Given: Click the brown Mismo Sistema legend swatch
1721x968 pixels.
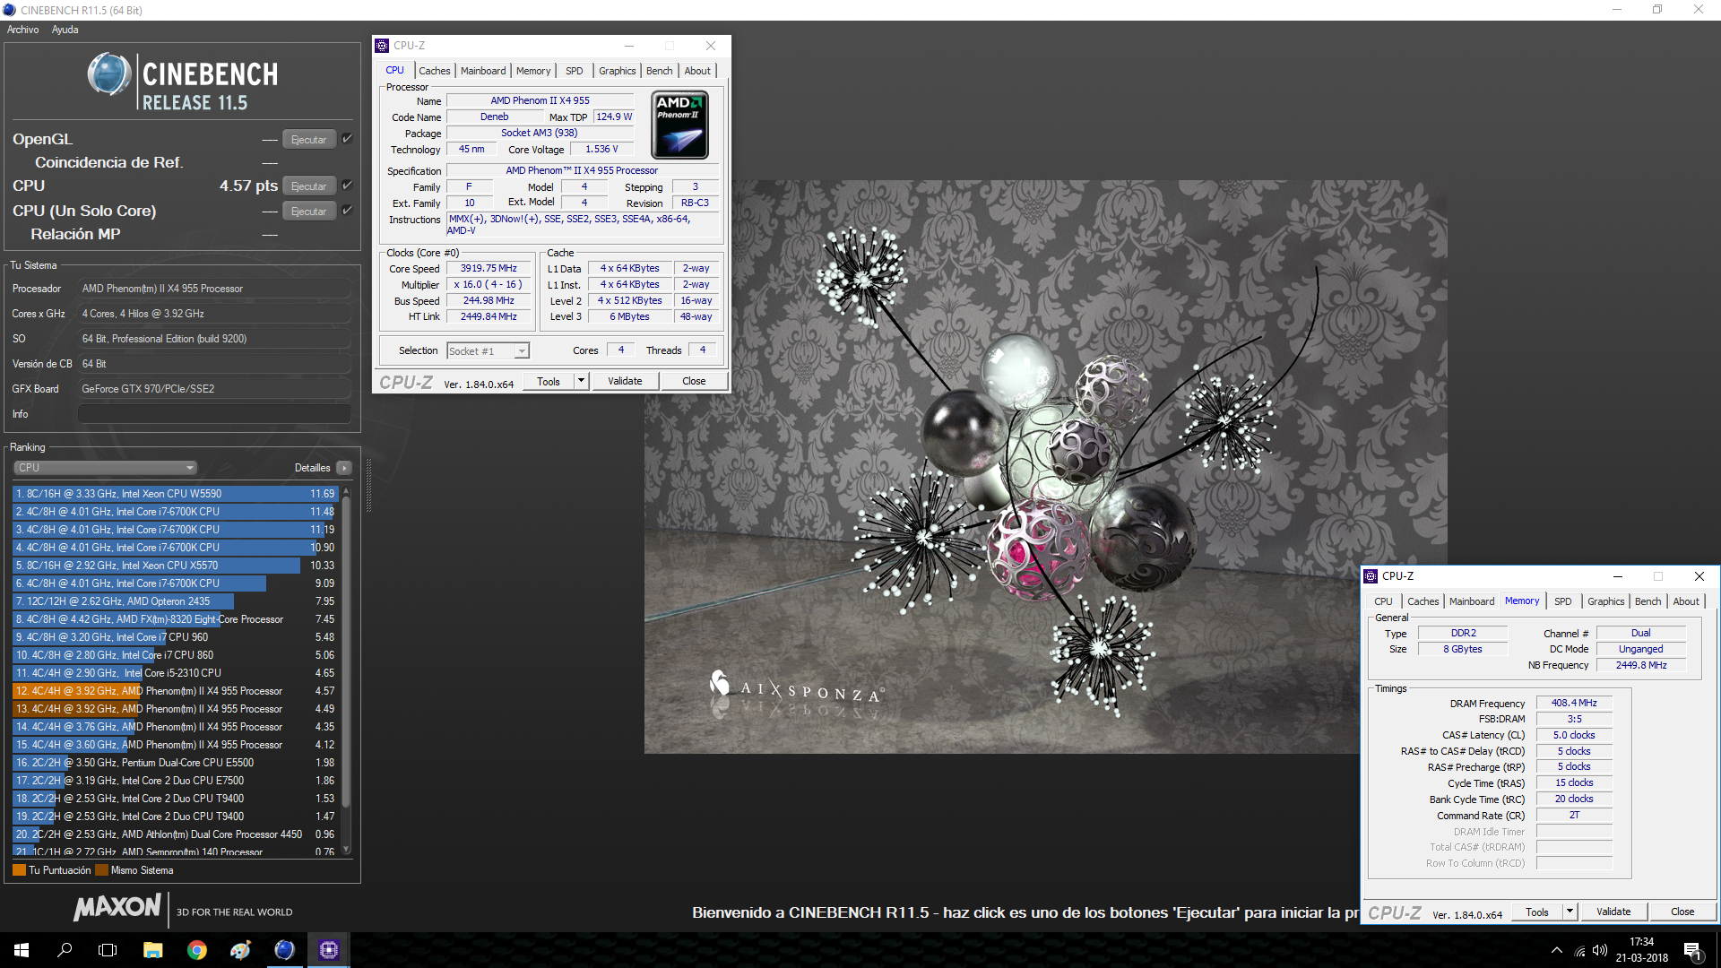Looking at the screenshot, I should 101,870.
